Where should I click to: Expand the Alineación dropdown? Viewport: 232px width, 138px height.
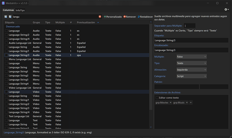coord(191,70)
